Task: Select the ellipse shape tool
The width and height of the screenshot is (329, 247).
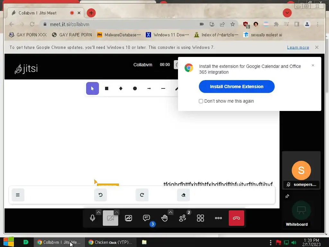Action: click(135, 88)
